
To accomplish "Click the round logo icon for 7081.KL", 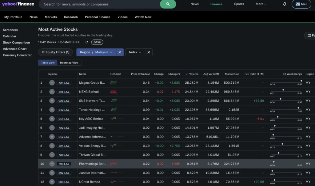I will (x=52, y=164).
